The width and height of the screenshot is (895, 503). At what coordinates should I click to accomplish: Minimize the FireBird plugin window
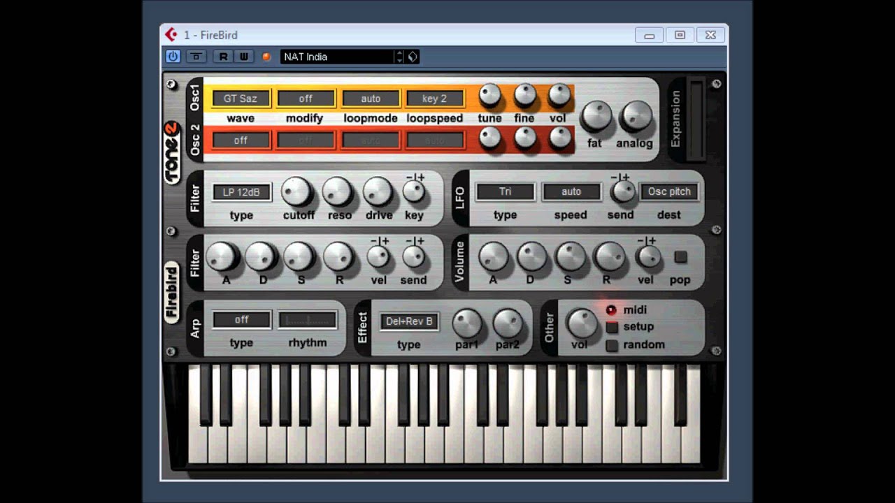coord(649,35)
